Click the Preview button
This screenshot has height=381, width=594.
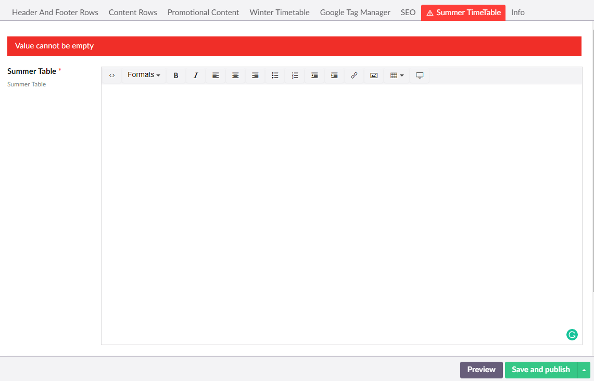[482, 370]
